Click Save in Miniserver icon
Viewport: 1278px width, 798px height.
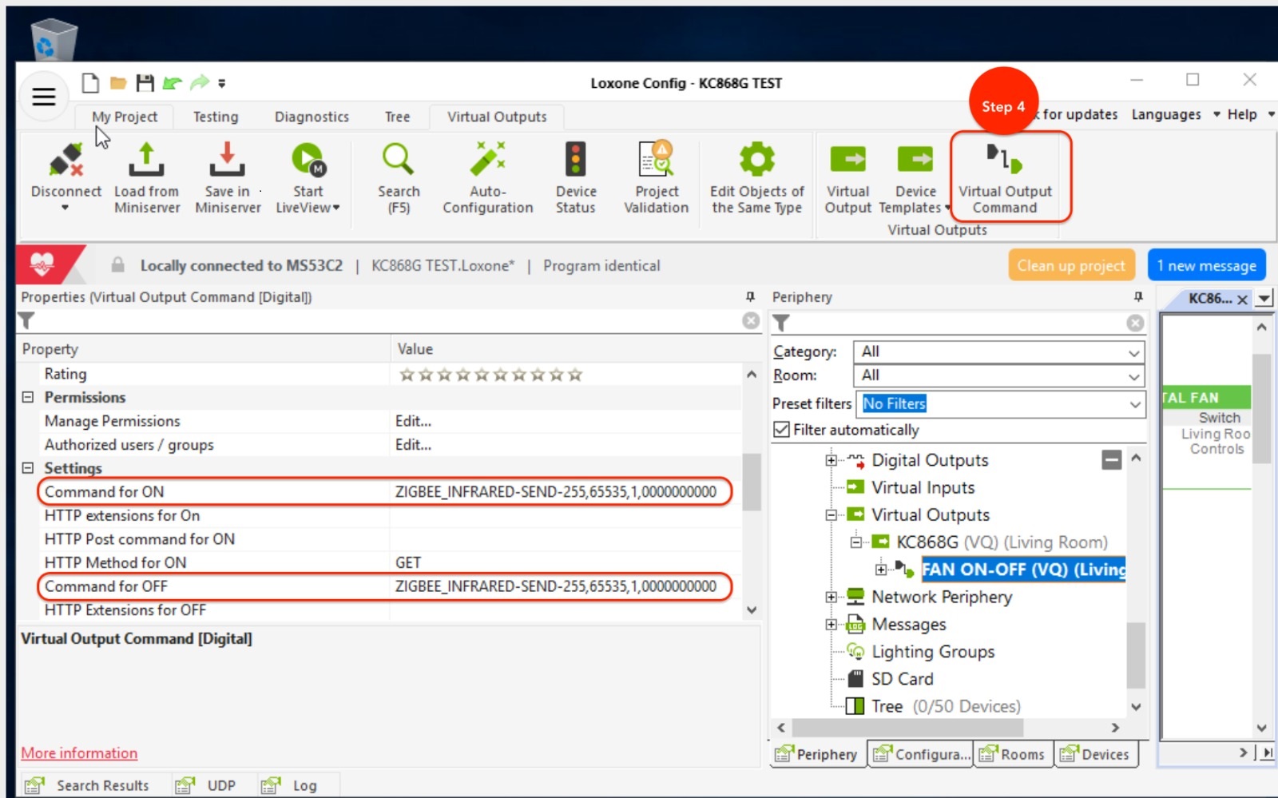[x=227, y=161]
